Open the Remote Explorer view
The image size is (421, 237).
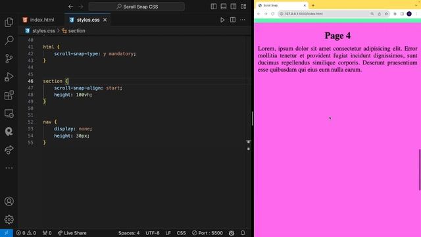coord(9,113)
